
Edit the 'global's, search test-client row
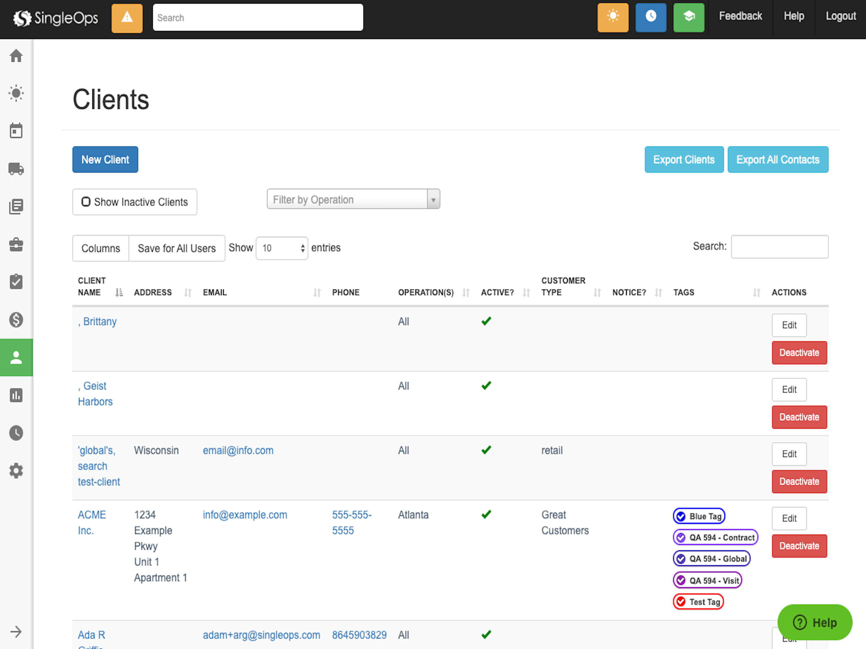click(789, 454)
